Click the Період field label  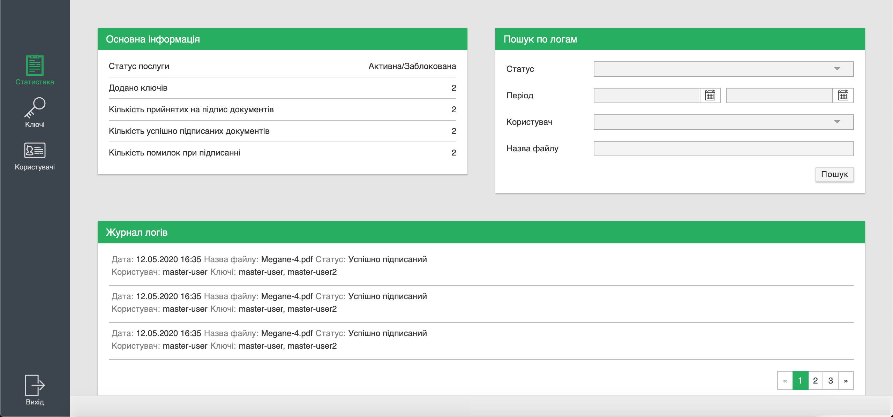[520, 96]
